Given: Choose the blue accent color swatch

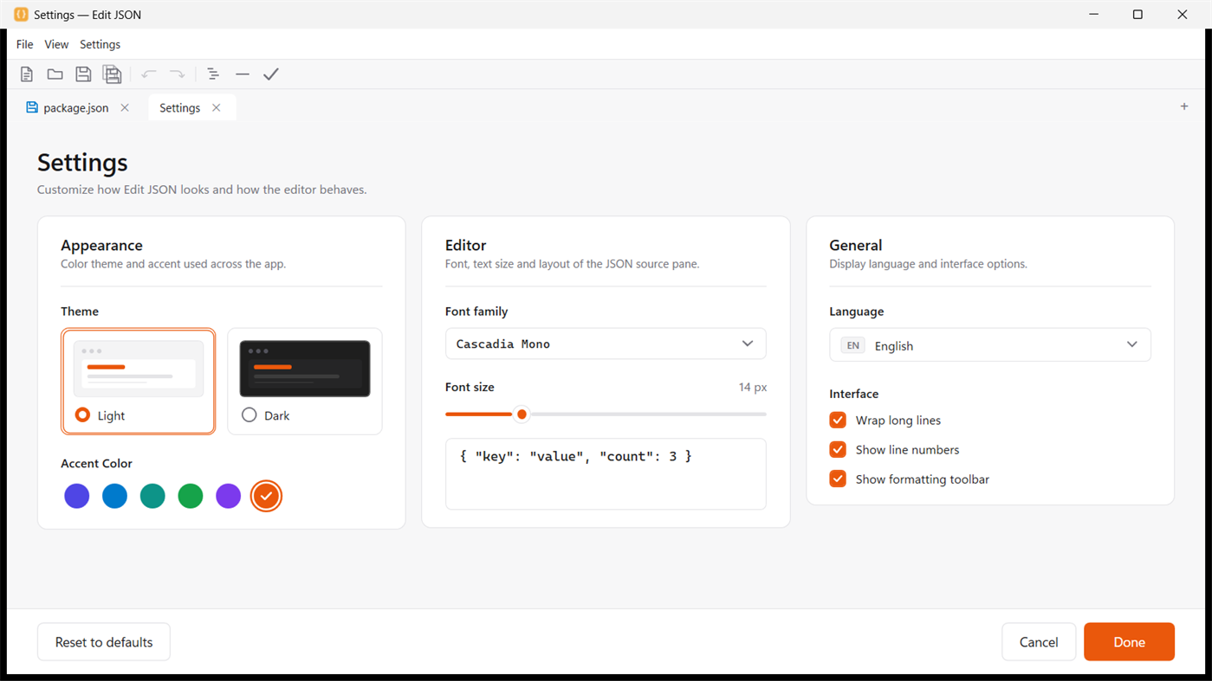Looking at the screenshot, I should tap(114, 496).
